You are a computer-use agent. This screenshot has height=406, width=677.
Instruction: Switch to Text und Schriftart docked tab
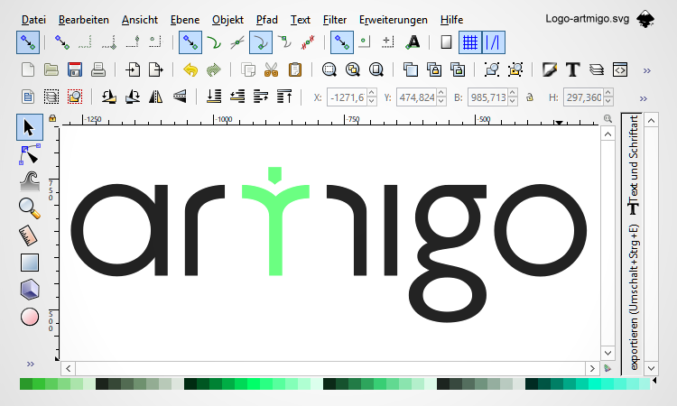633,165
